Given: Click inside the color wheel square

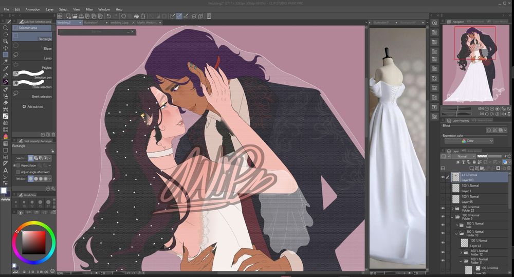Looking at the screenshot, I should [34, 243].
